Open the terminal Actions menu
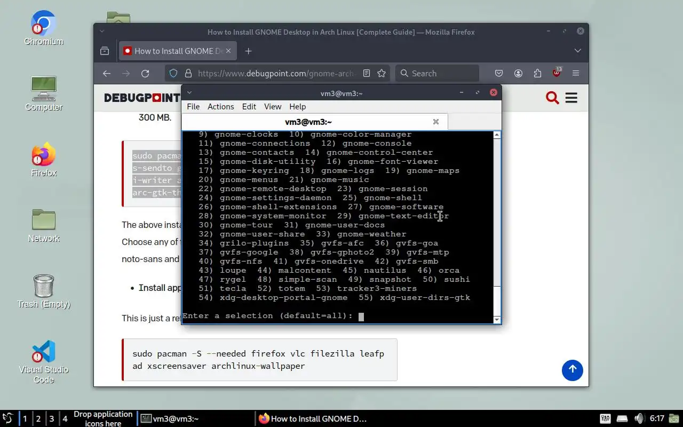The height and width of the screenshot is (427, 683). tap(221, 107)
